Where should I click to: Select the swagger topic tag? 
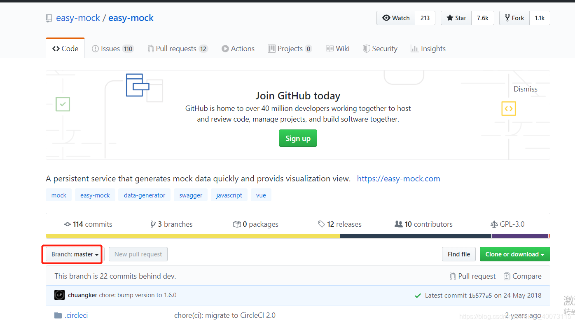click(x=191, y=195)
